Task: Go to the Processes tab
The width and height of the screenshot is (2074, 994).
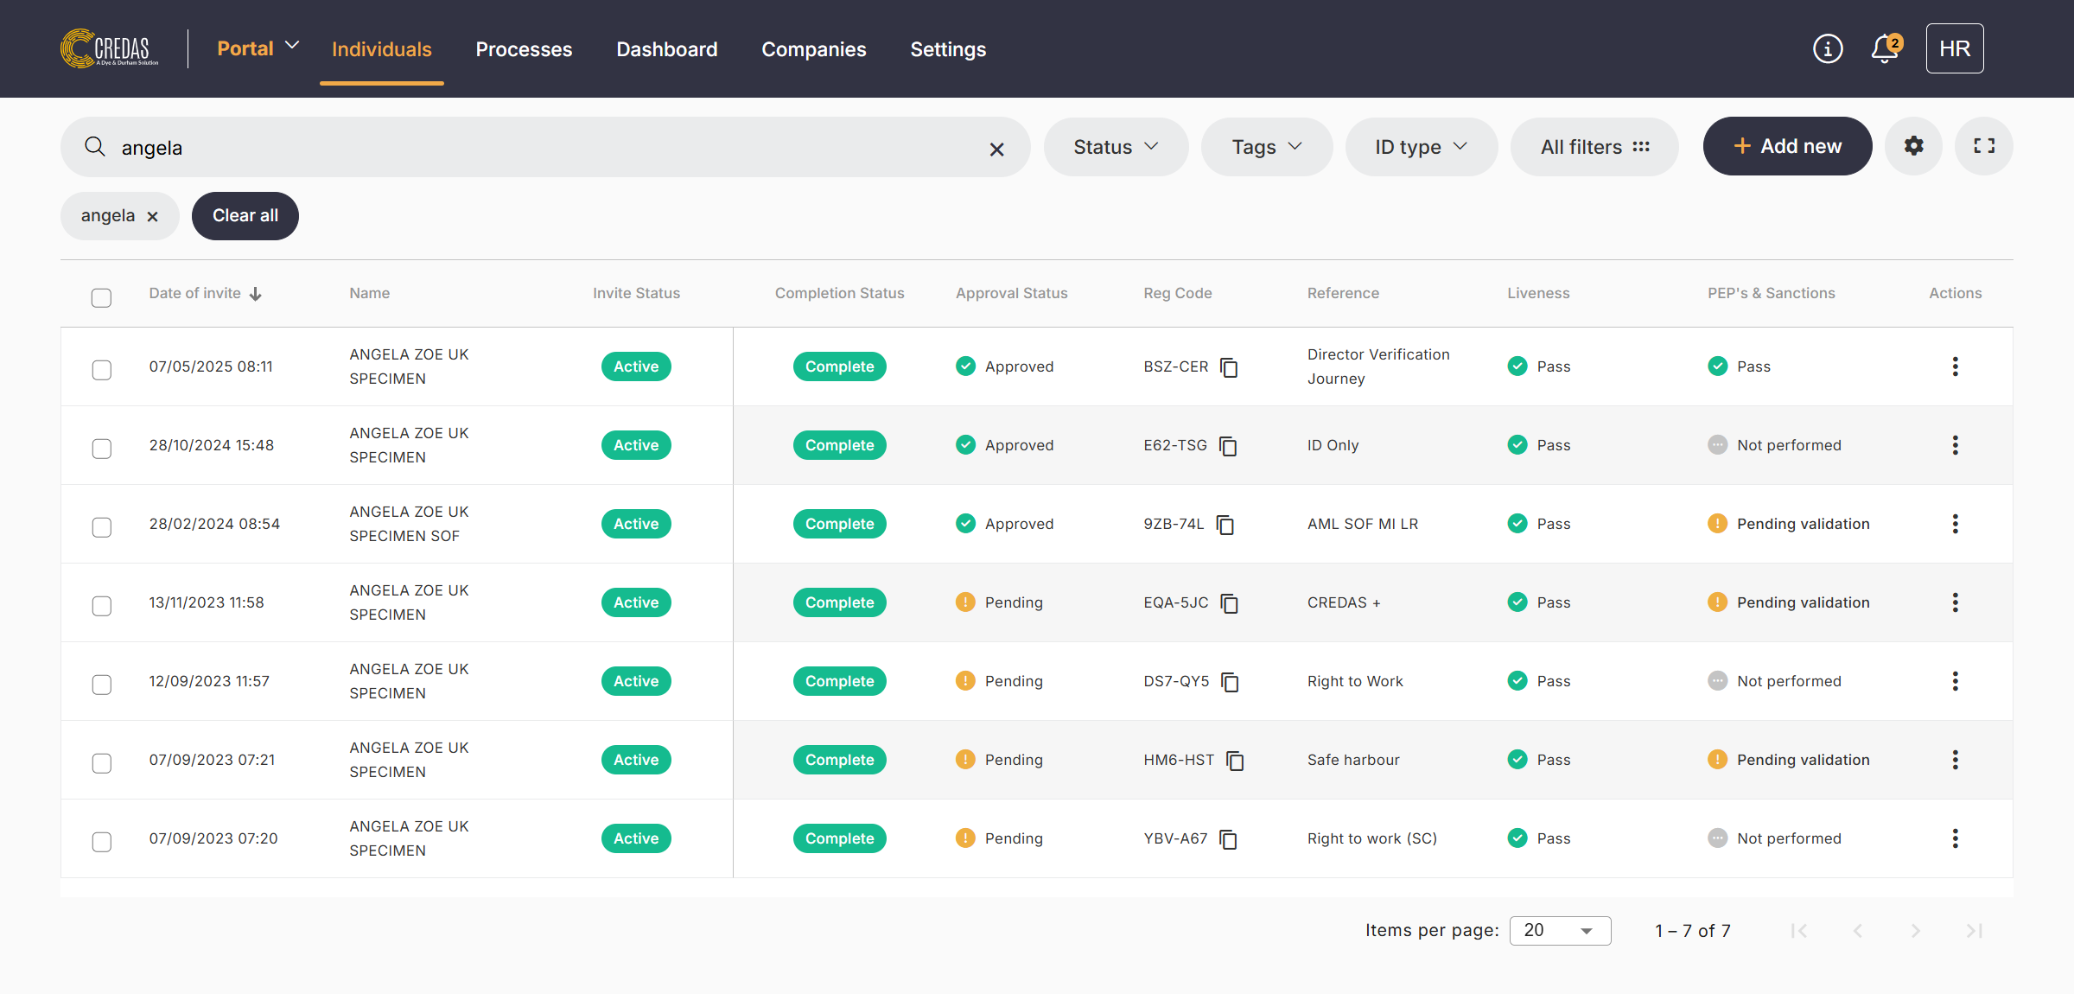Action: (524, 49)
